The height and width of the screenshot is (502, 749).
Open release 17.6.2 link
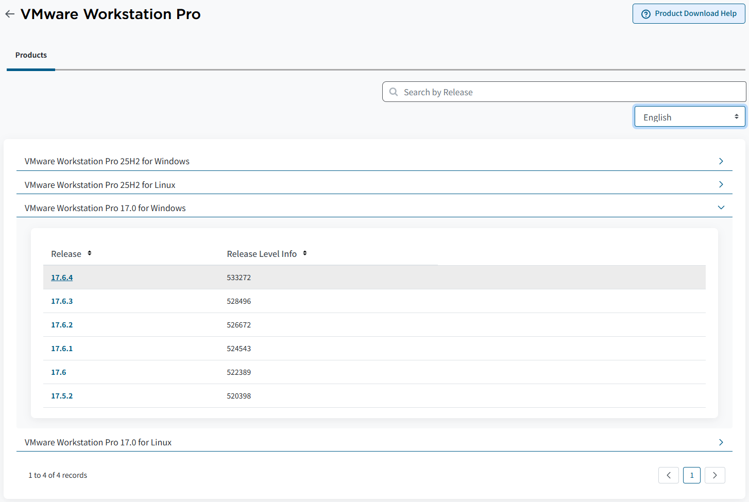(62, 325)
